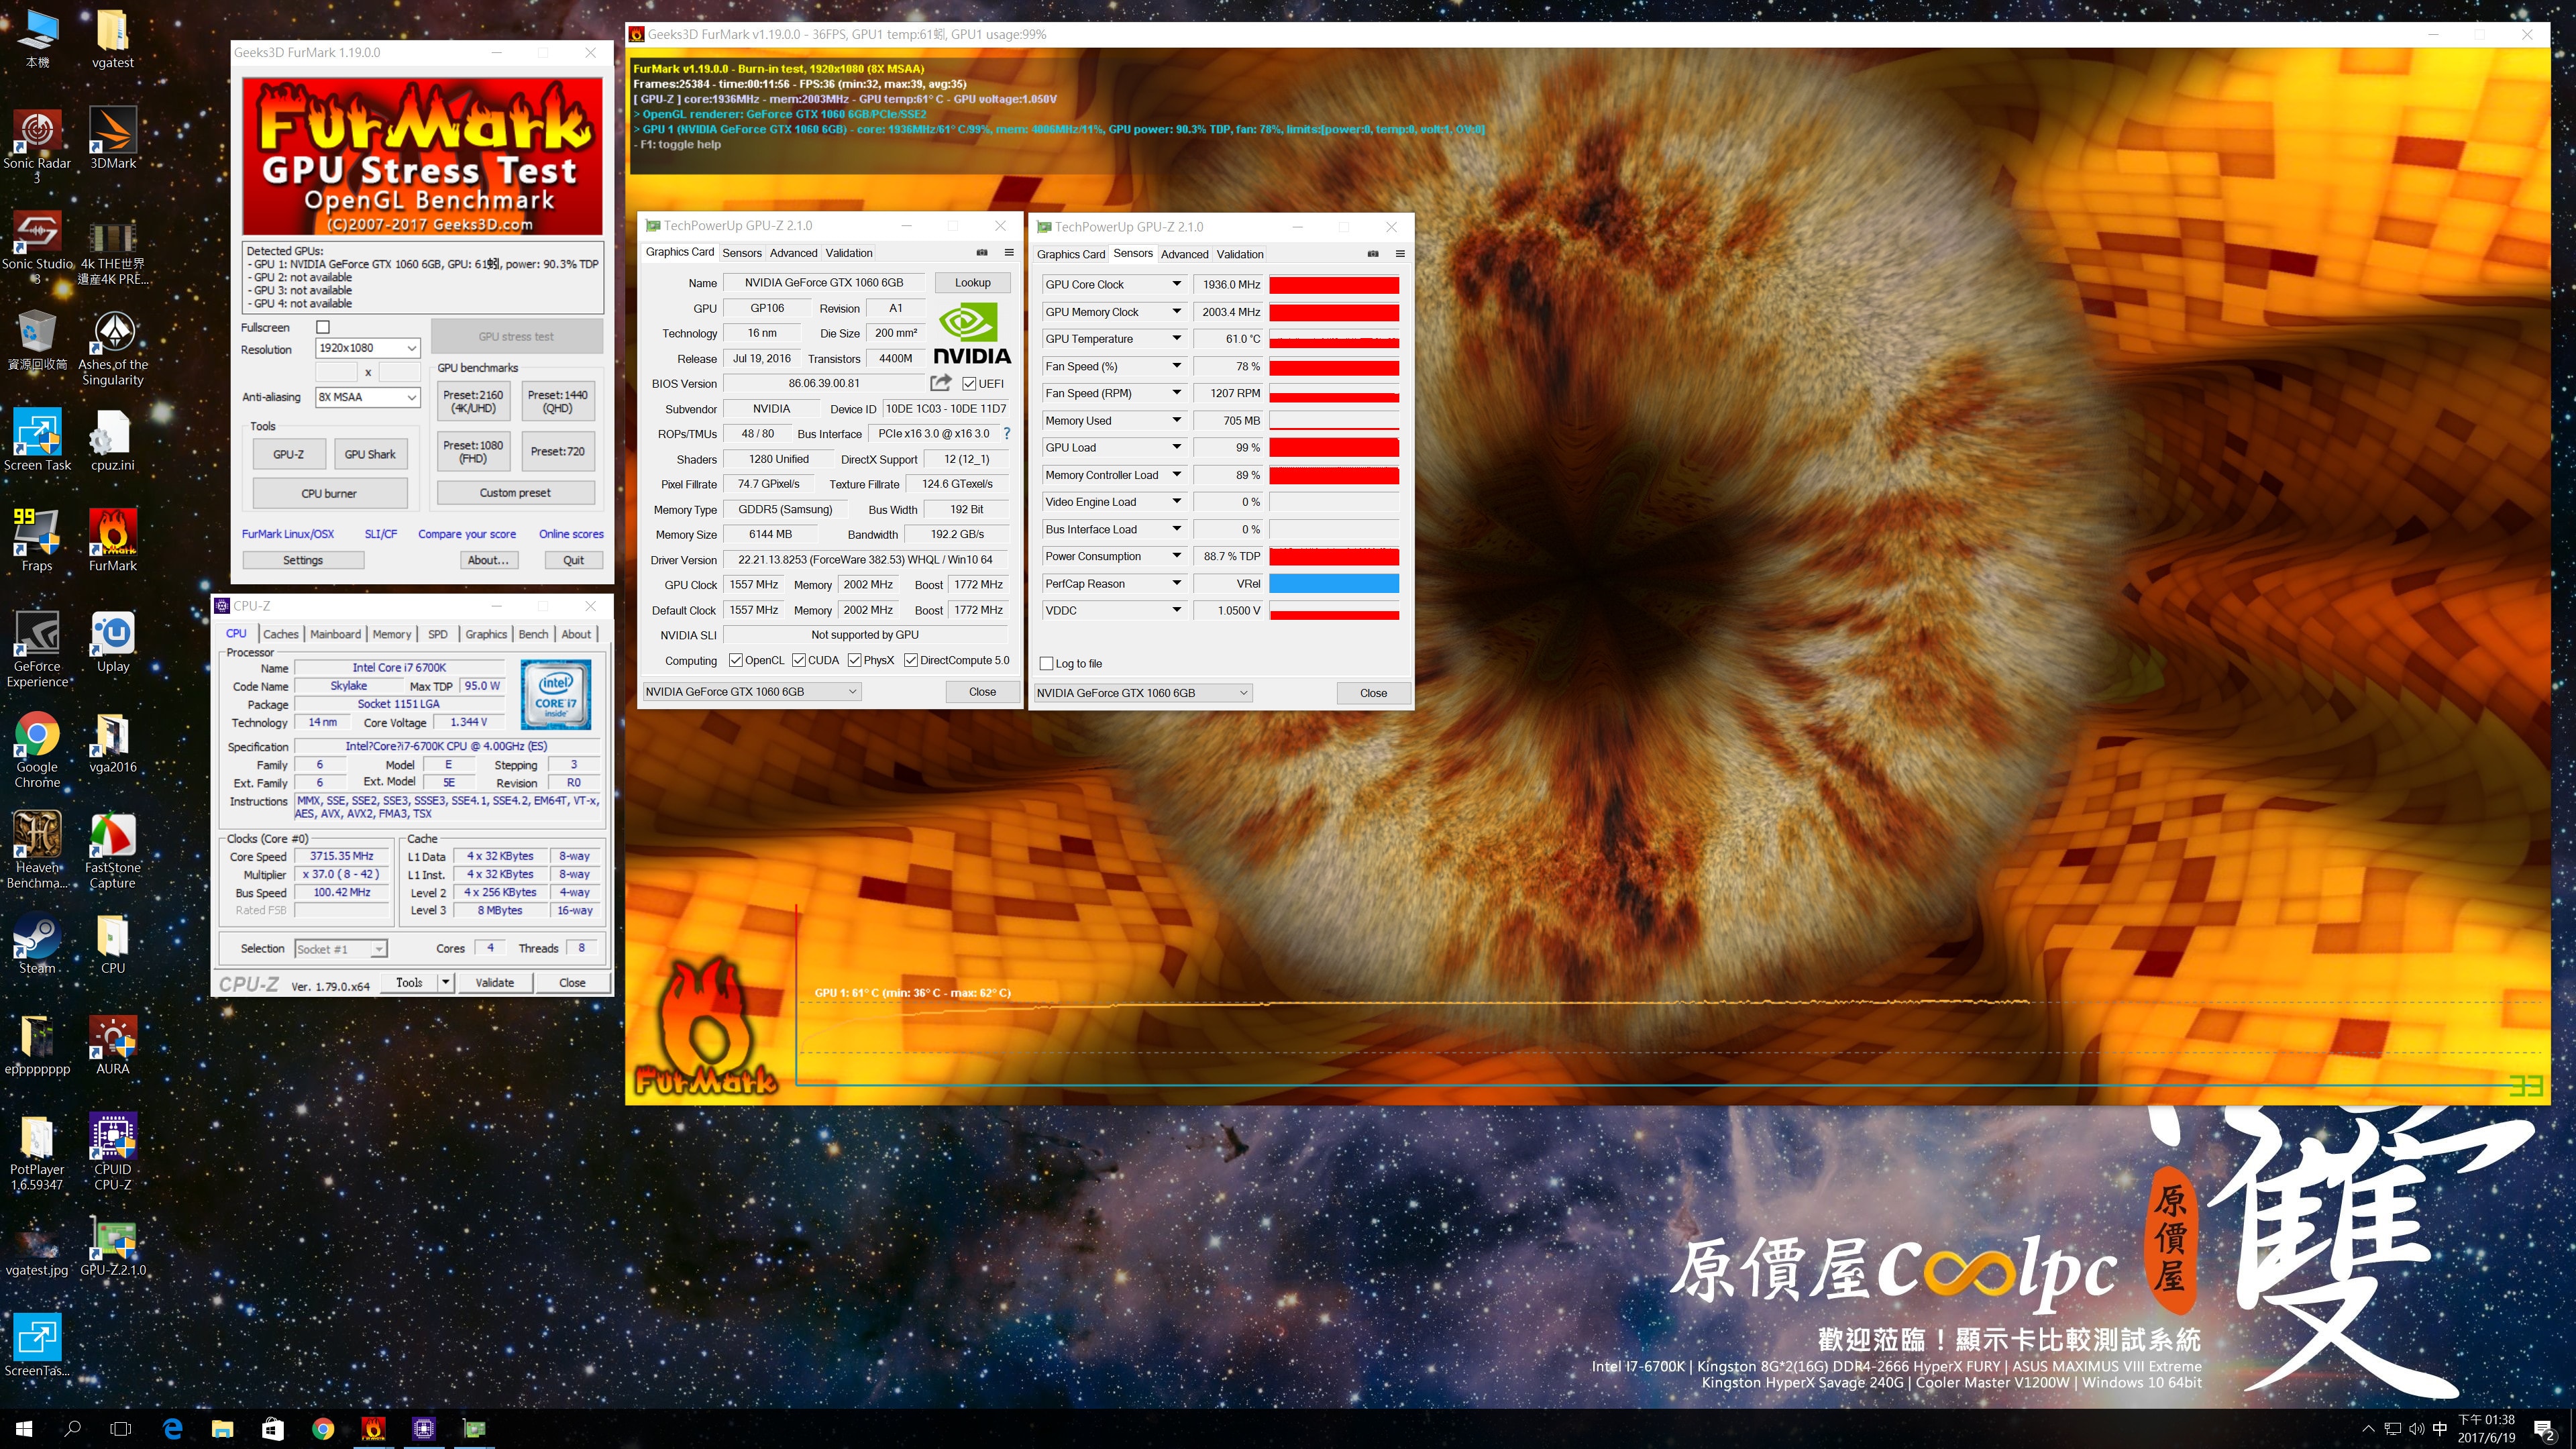
Task: Enable FurMark Fullscreen checkbox
Action: (x=323, y=327)
